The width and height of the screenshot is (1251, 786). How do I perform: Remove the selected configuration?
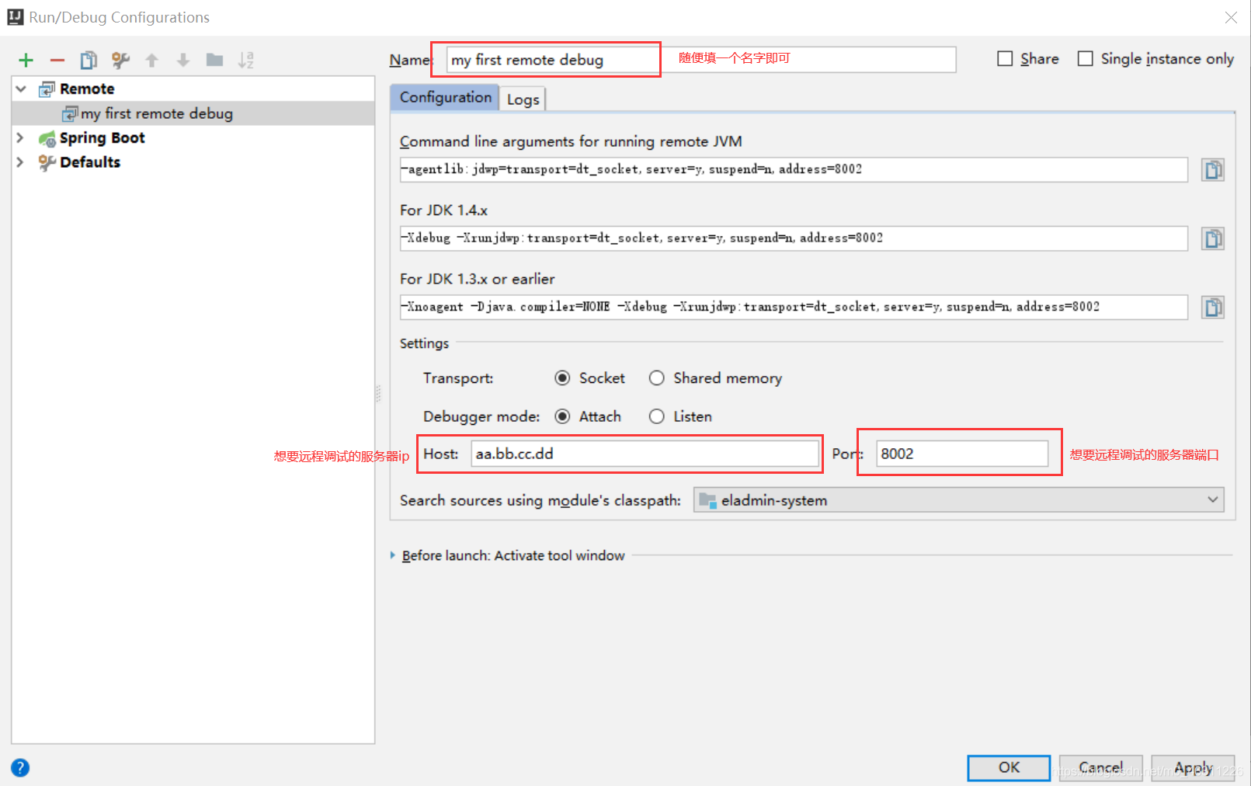point(57,60)
